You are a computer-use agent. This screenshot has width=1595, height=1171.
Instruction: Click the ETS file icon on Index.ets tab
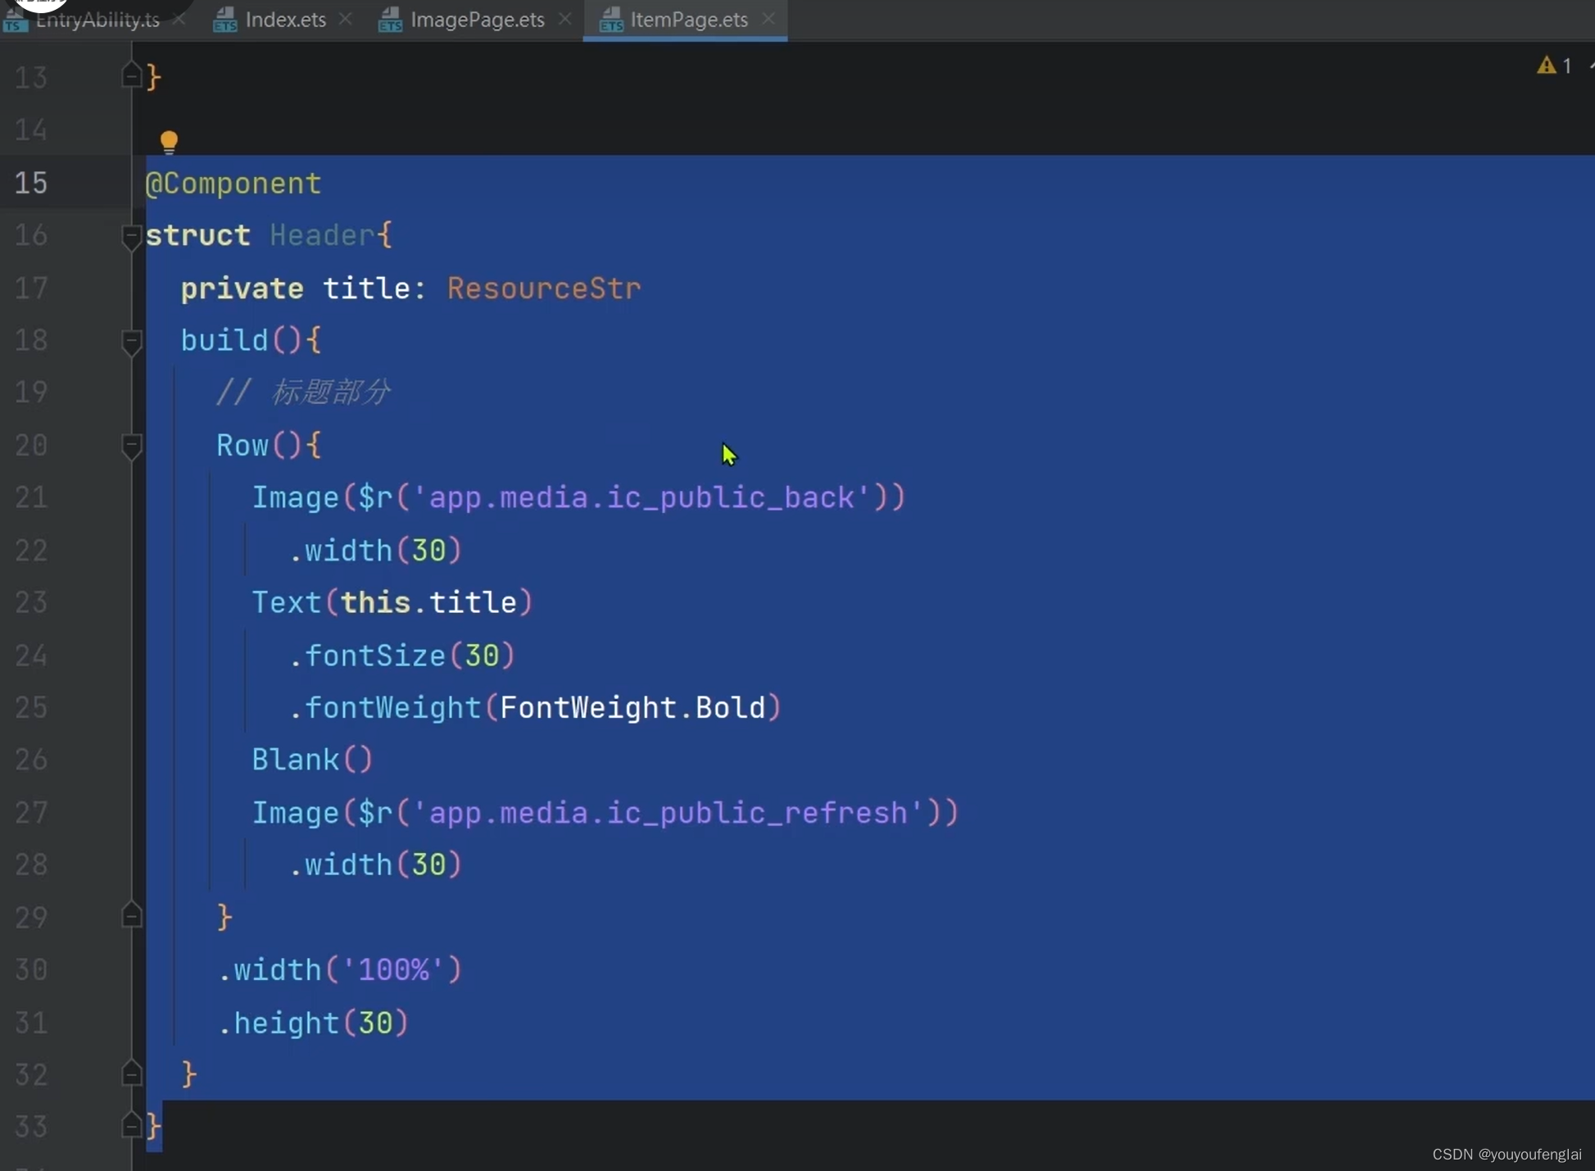[224, 20]
